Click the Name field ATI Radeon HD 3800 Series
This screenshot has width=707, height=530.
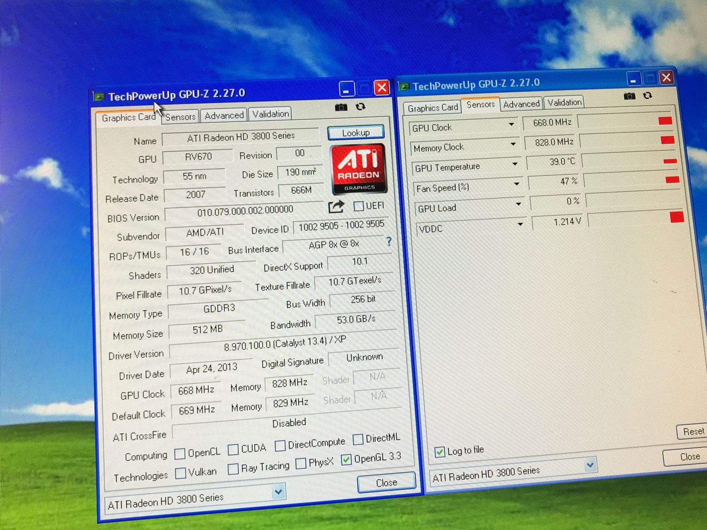[241, 137]
